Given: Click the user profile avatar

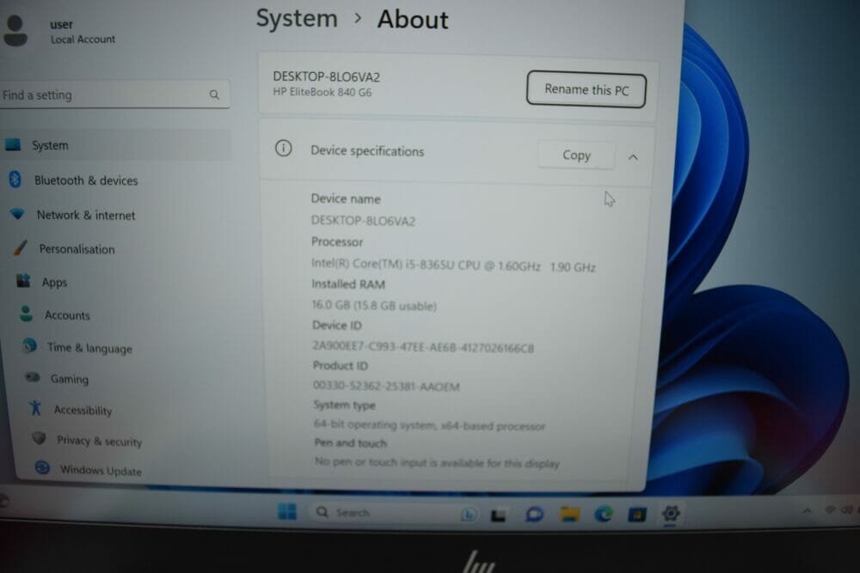Looking at the screenshot, I should coord(15,31).
